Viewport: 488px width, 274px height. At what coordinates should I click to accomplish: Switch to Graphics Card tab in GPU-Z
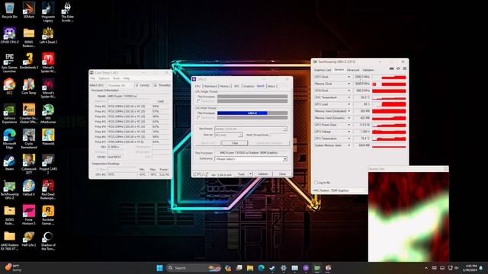pos(323,70)
